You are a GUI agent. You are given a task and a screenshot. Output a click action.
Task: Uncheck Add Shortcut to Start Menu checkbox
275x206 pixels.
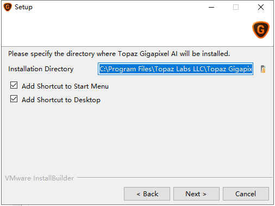coord(14,85)
